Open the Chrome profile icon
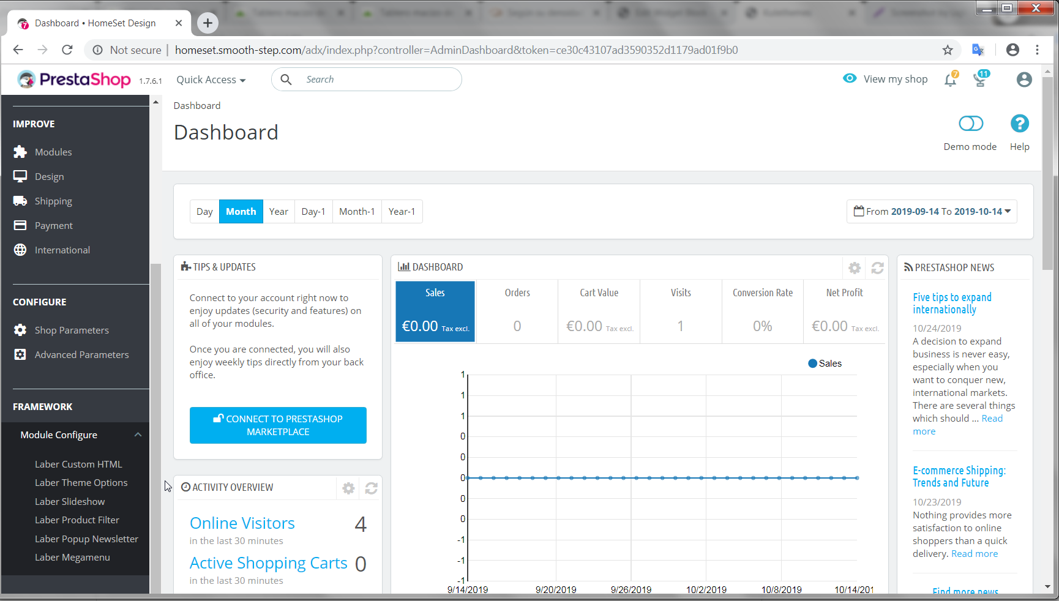The width and height of the screenshot is (1059, 601). (1012, 50)
